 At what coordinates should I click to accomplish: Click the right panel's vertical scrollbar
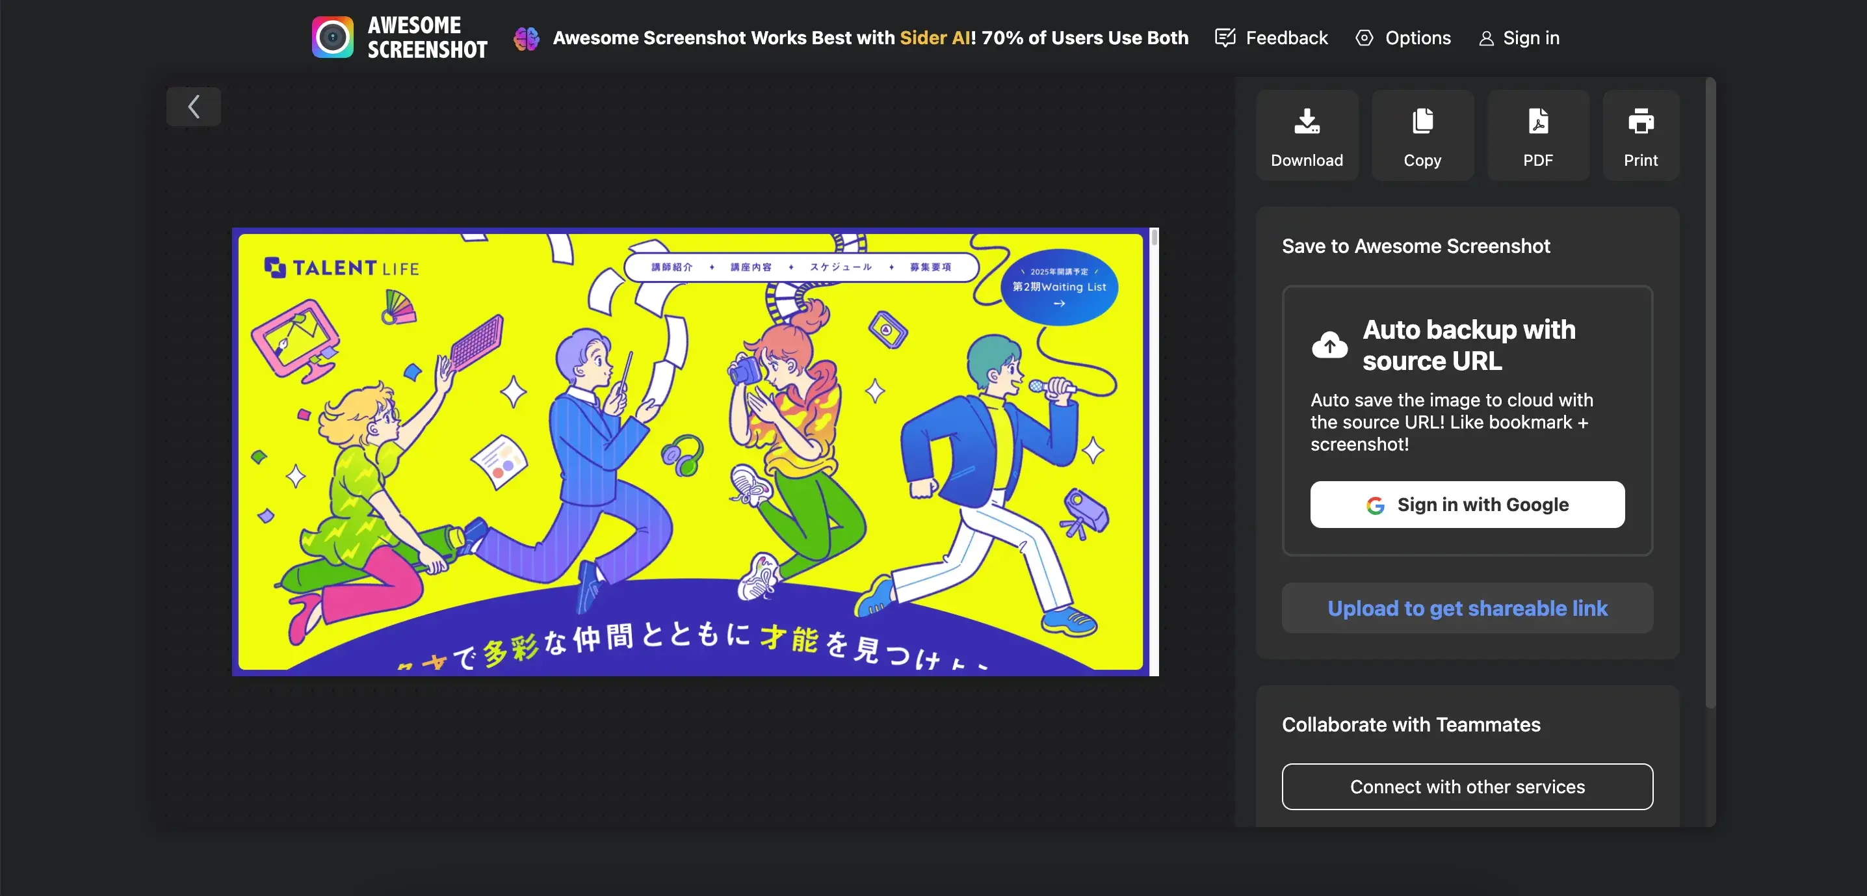tap(1710, 391)
